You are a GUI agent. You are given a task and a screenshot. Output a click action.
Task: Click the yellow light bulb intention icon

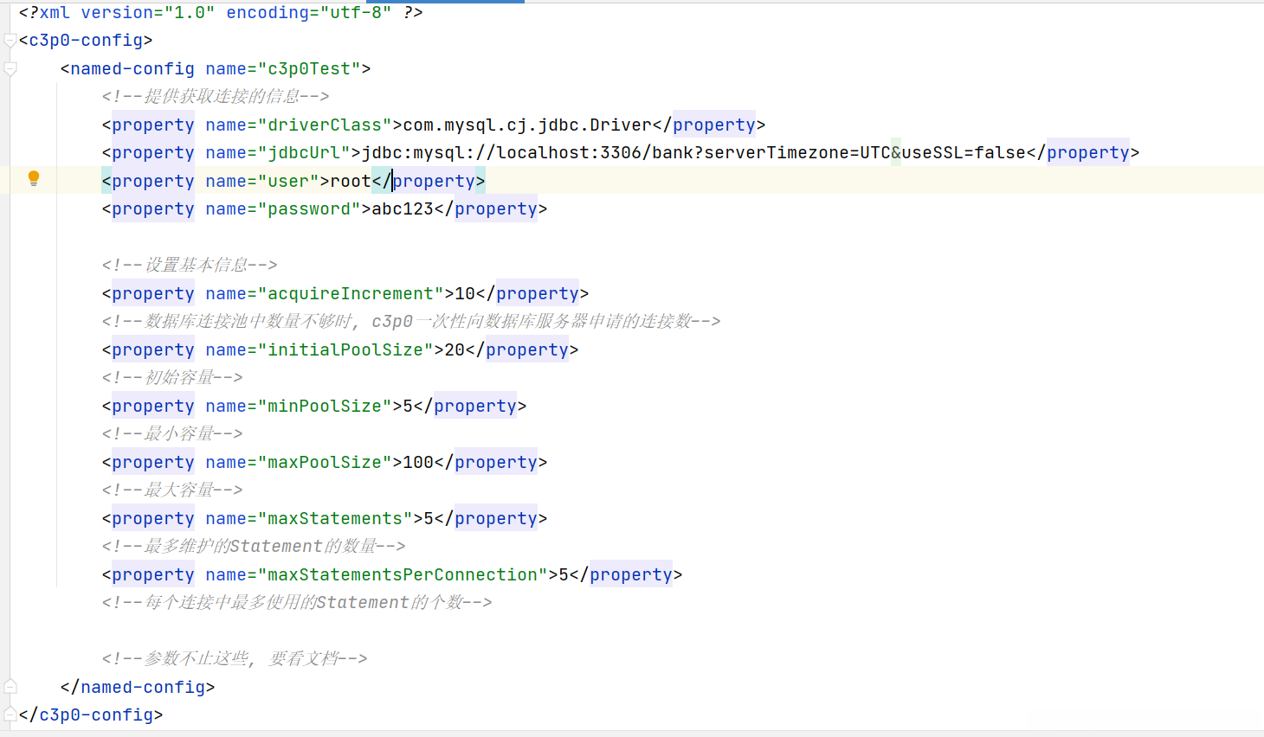tap(34, 179)
